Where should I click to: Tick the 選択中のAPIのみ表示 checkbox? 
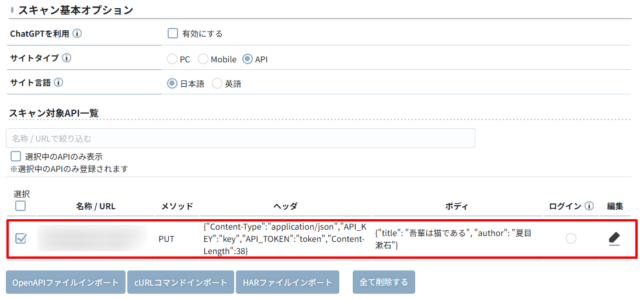click(x=16, y=157)
